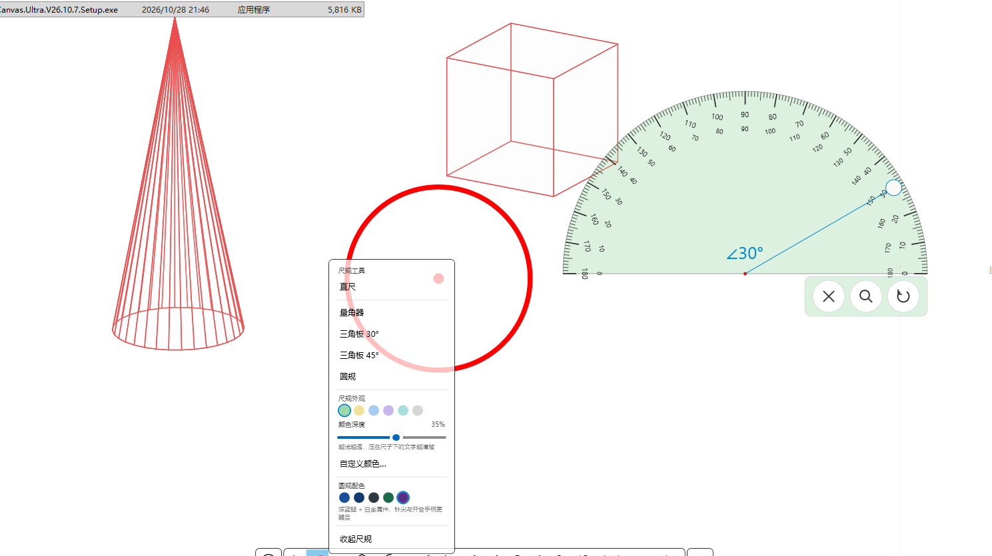Image resolution: width=992 pixels, height=556 pixels.
Task: Choose the lavender ruler appearance swatch
Action: pyautogui.click(x=388, y=410)
